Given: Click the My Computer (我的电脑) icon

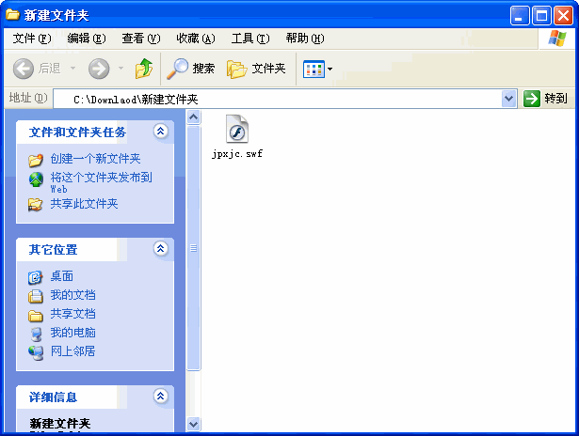Looking at the screenshot, I should pos(36,334).
